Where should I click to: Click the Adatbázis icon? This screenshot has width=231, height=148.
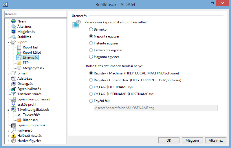14,78
